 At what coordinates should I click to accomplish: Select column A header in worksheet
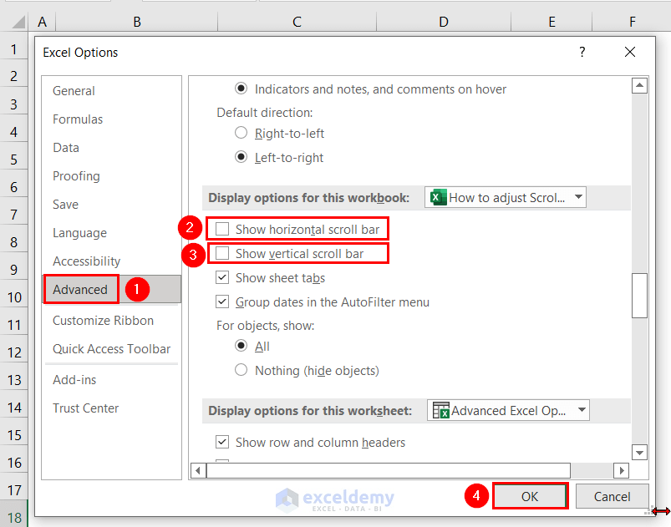point(42,22)
